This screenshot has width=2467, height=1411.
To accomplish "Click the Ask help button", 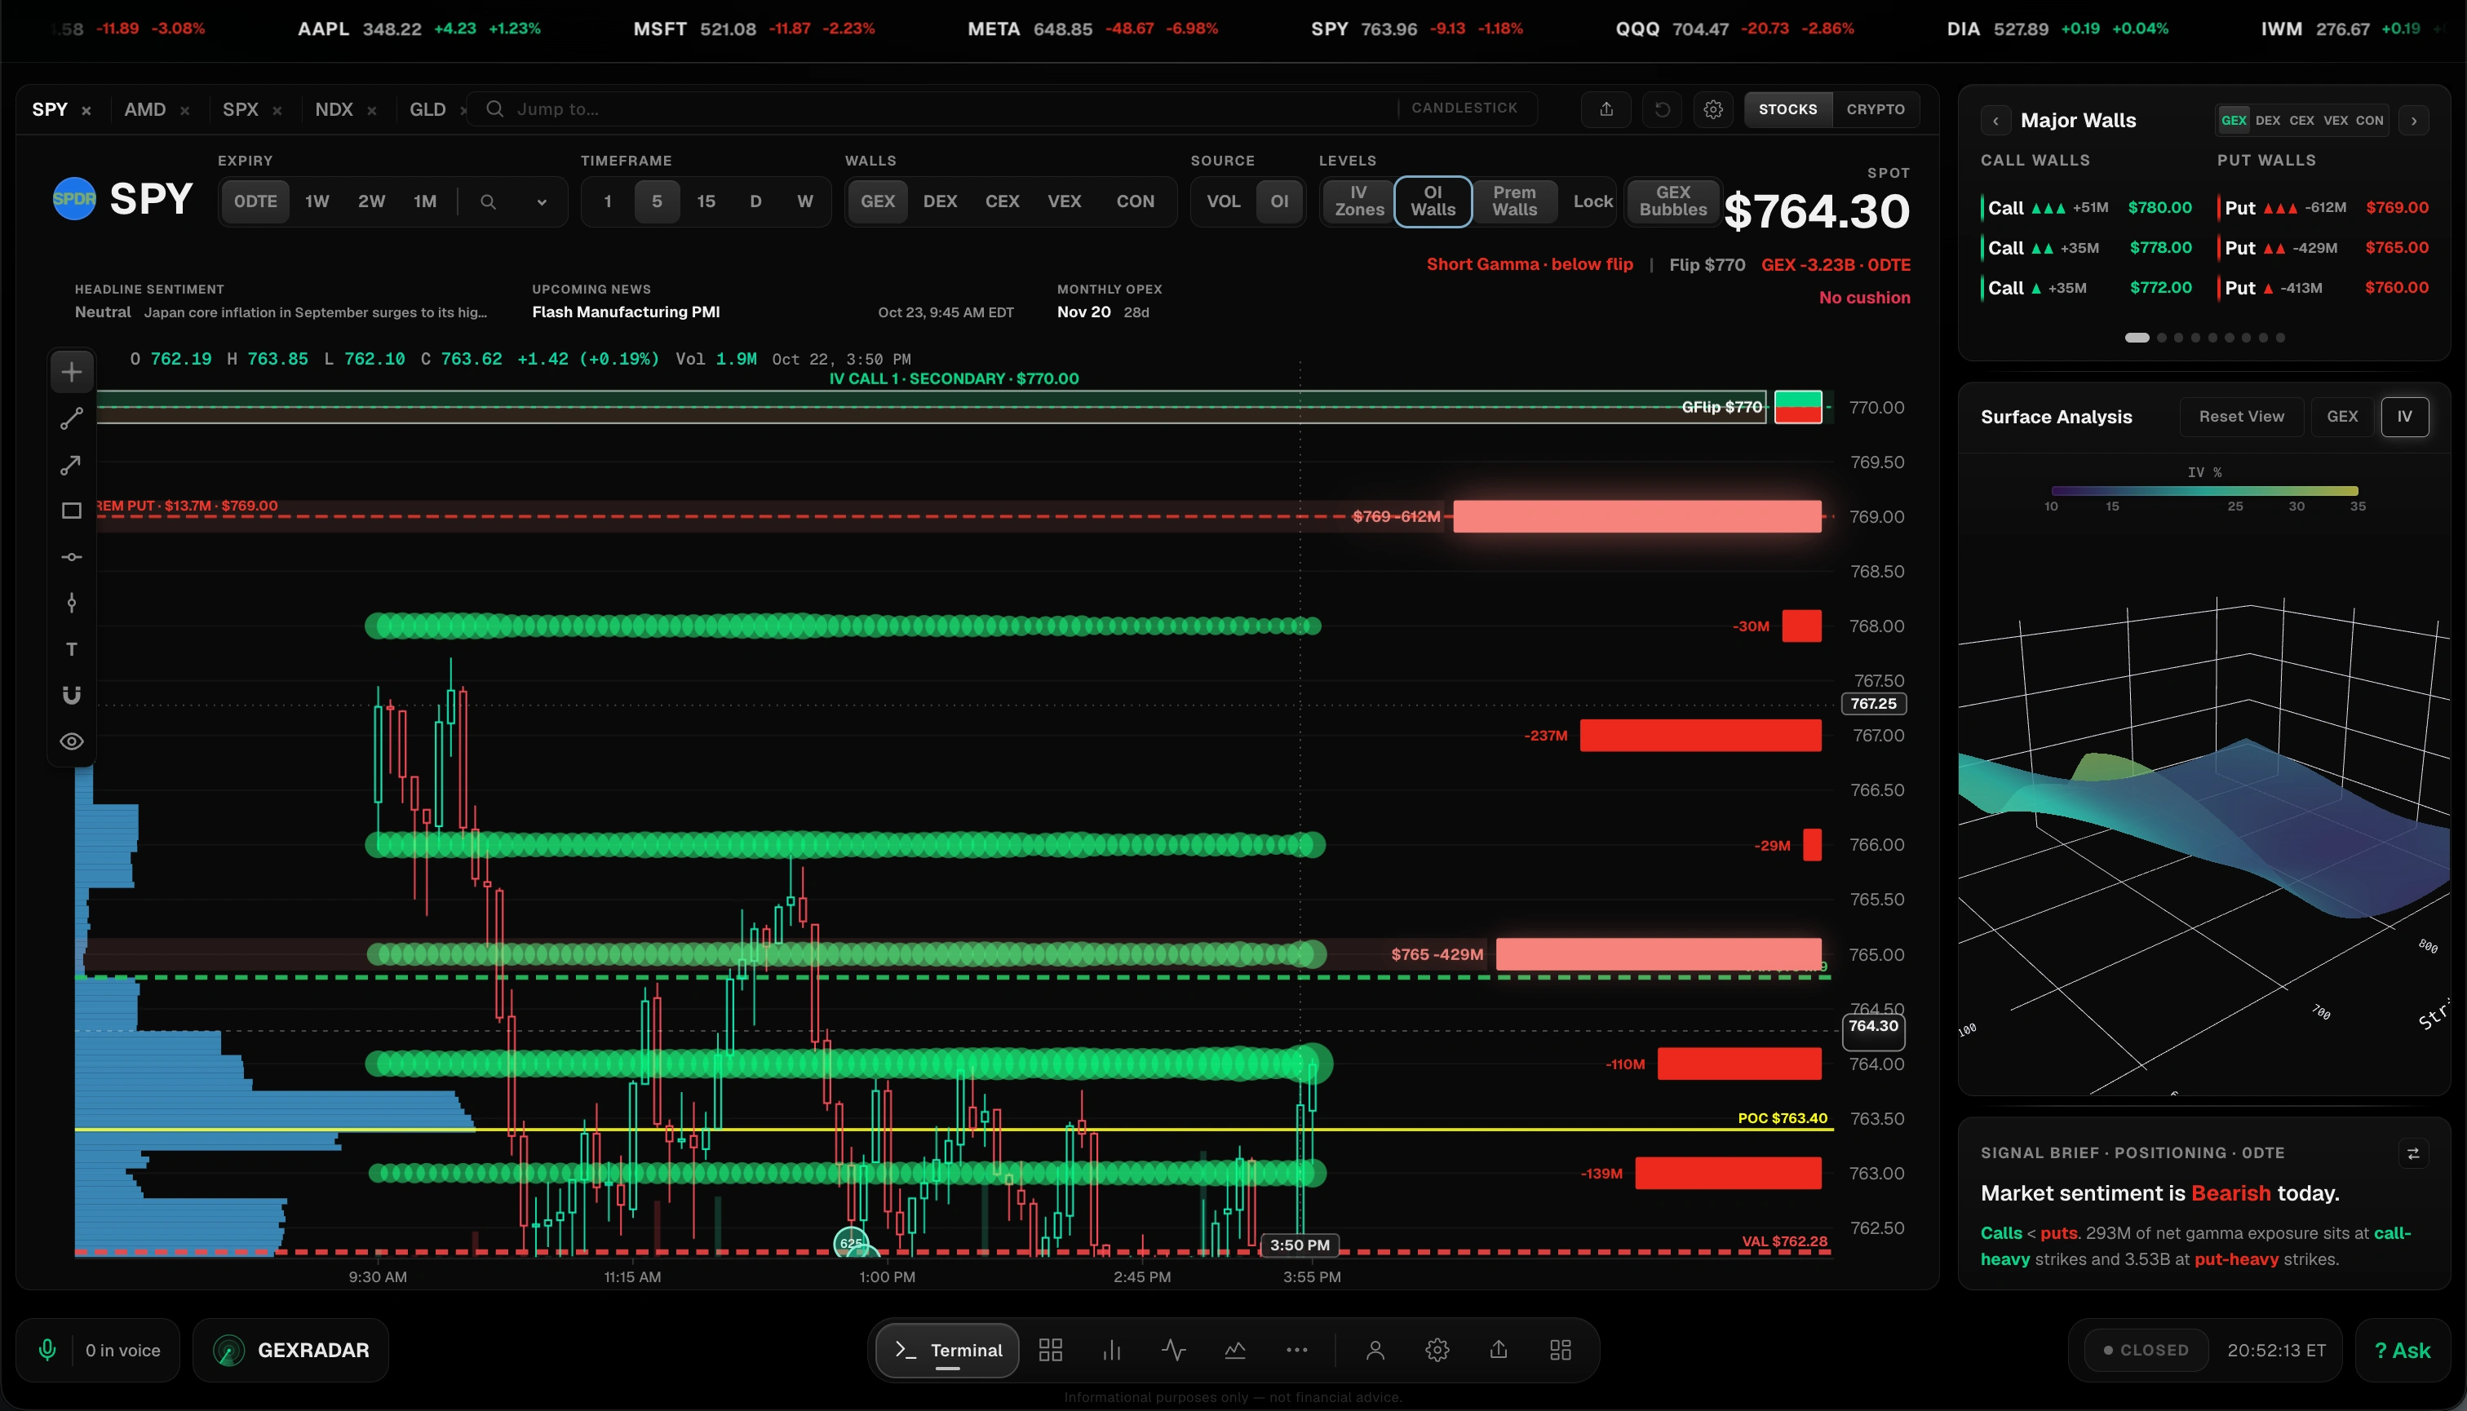I will pos(2402,1350).
